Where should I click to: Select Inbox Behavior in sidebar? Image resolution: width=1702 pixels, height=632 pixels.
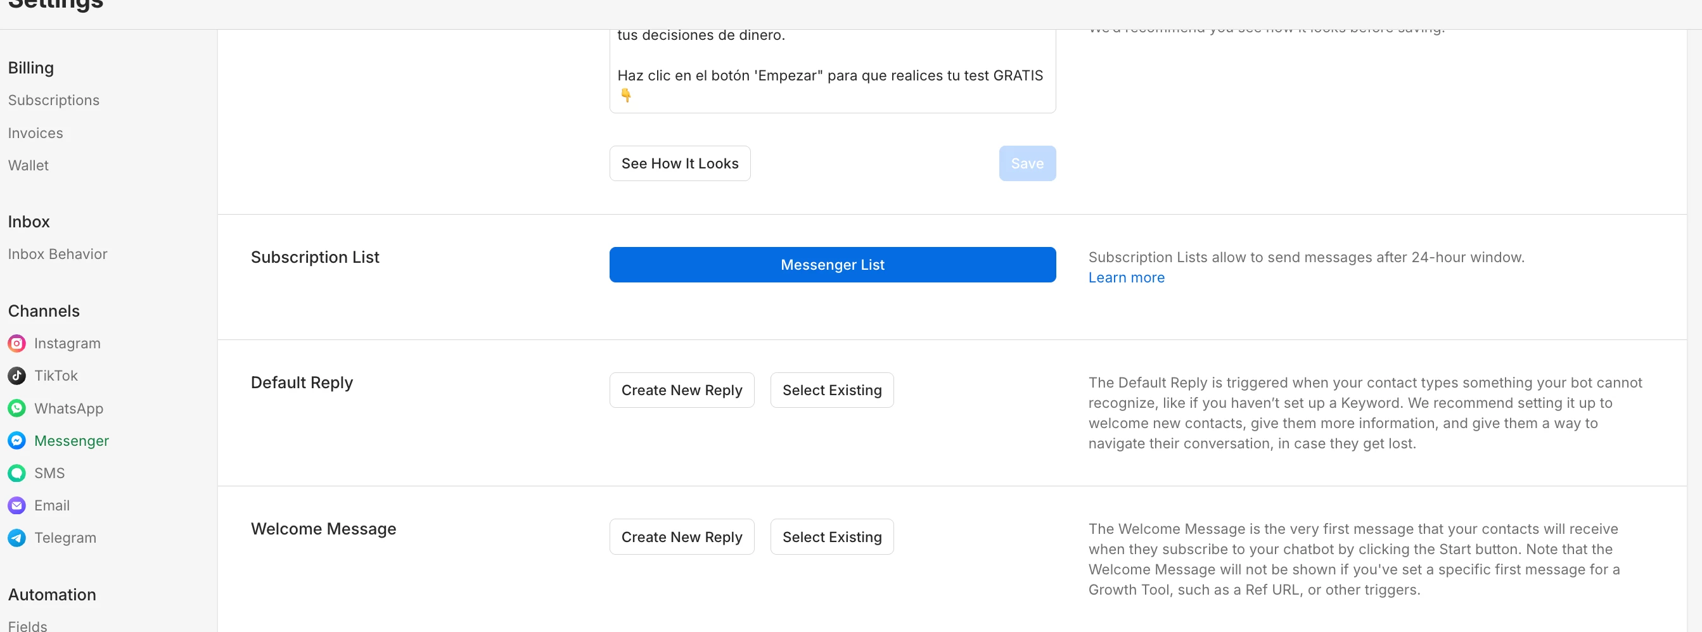(58, 254)
